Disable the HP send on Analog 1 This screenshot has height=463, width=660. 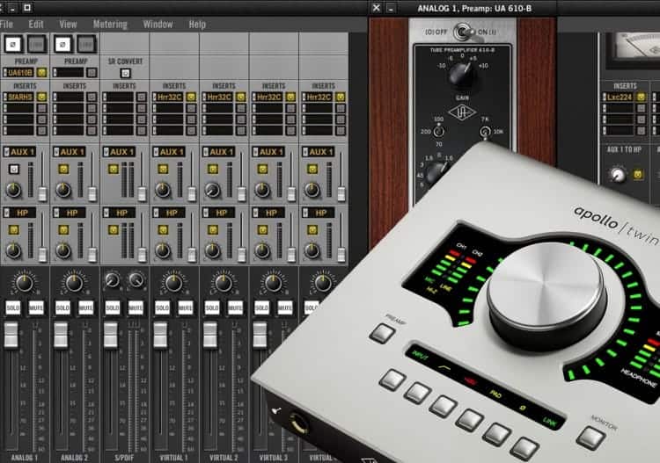point(13,230)
